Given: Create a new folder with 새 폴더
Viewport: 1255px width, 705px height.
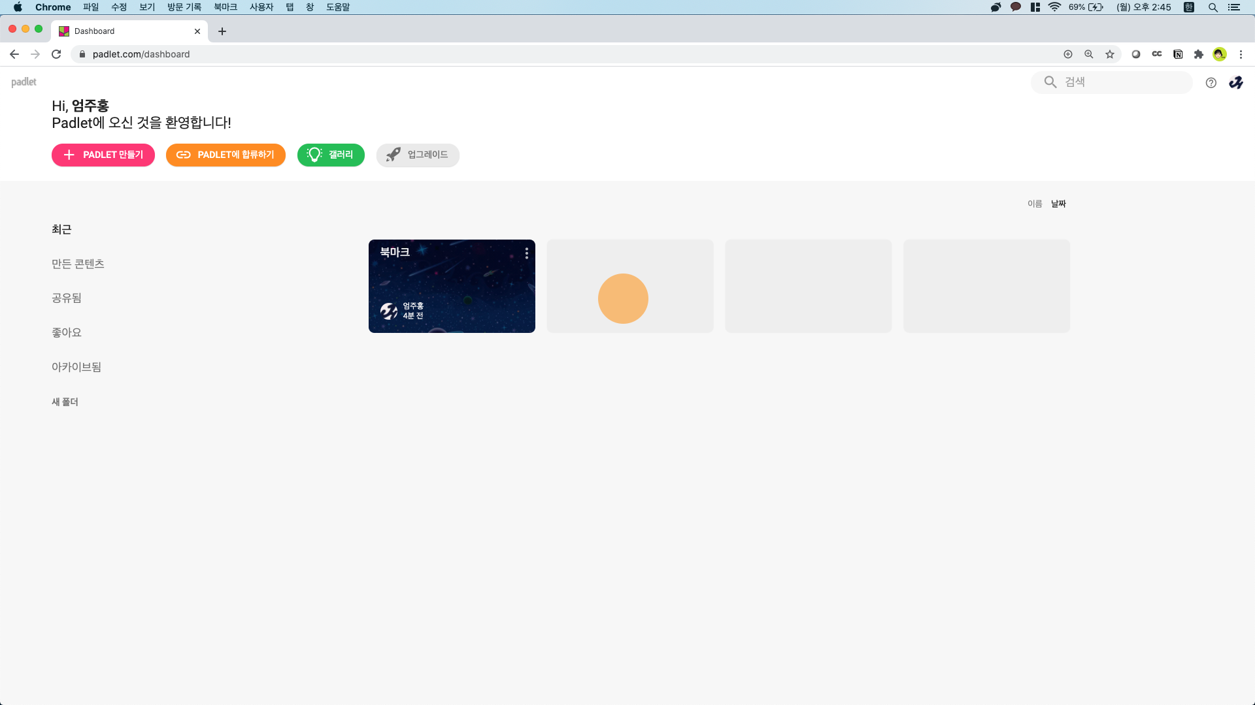Looking at the screenshot, I should pyautogui.click(x=65, y=402).
